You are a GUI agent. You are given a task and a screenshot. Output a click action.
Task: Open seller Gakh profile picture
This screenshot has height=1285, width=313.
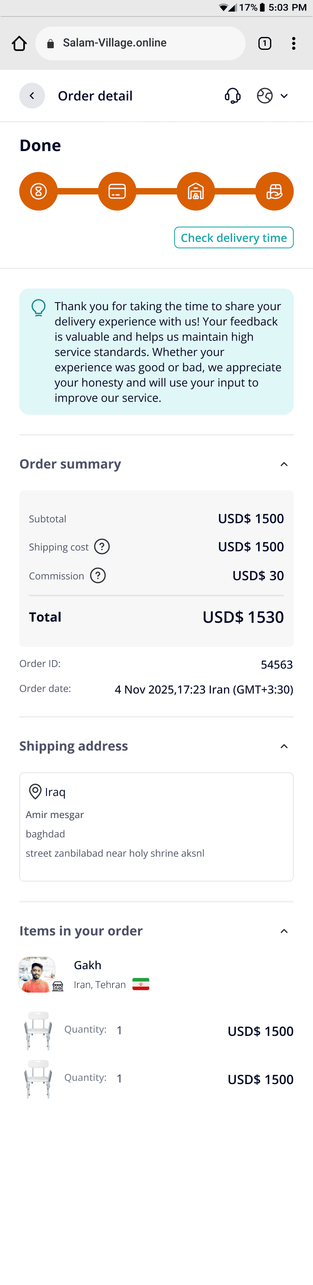click(37, 974)
